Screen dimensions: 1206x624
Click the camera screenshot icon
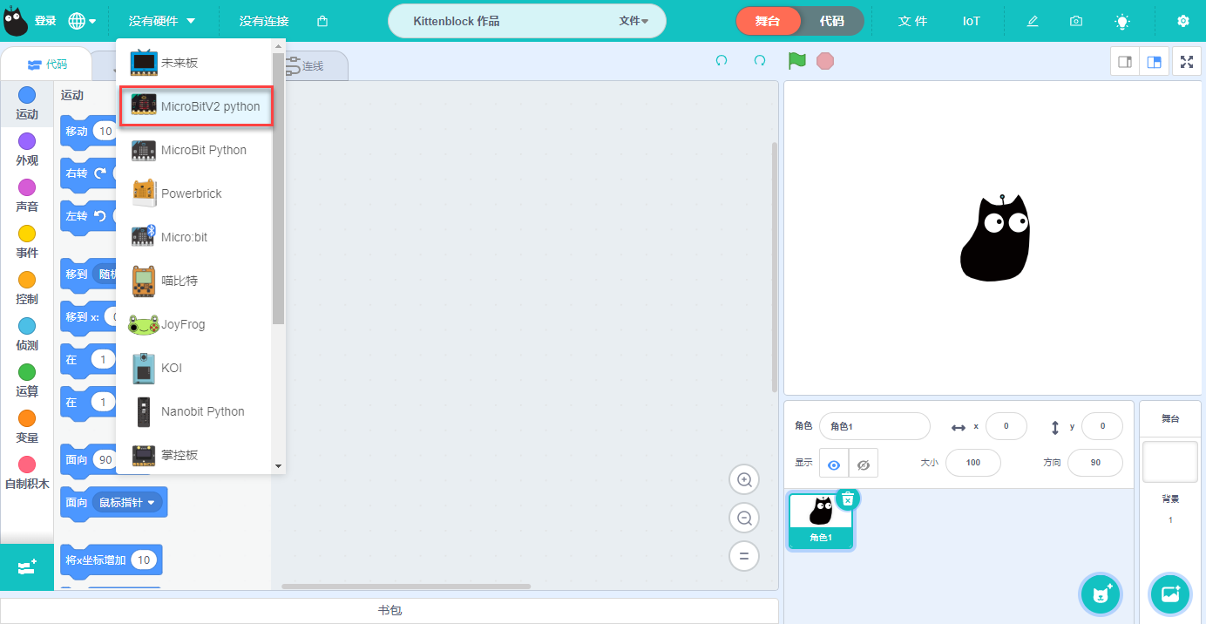pyautogui.click(x=1076, y=21)
